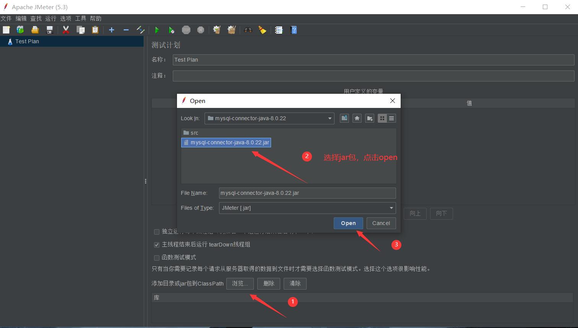Click the Cut scissors icon
The image size is (578, 328).
point(66,30)
